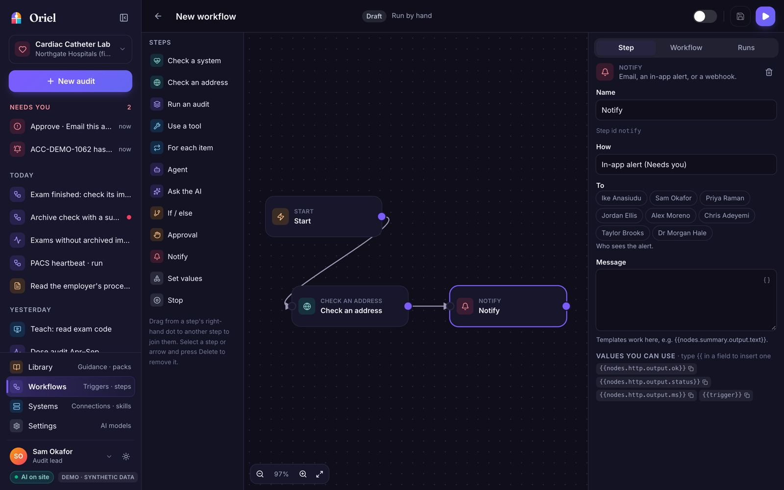Open Settings in the sidebar
This screenshot has width=784, height=490.
[71, 426]
